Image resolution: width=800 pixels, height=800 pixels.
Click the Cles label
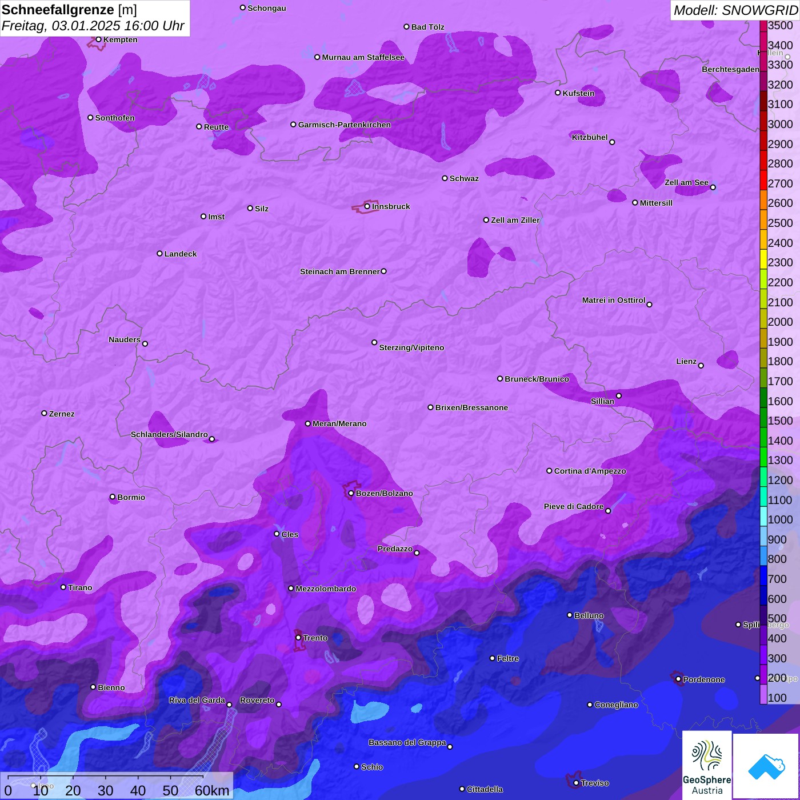coord(290,534)
